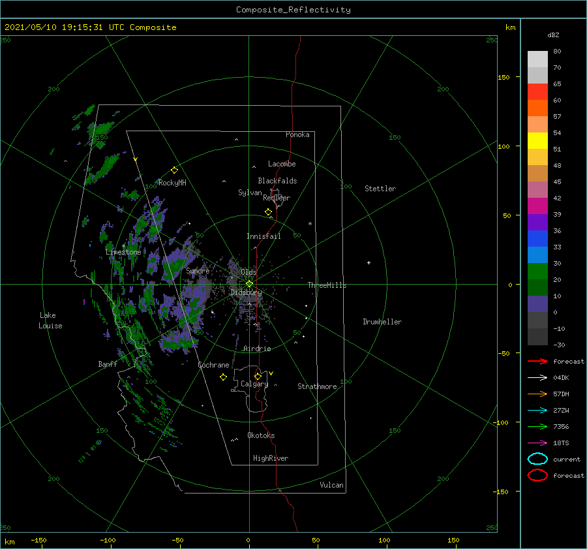The width and height of the screenshot is (587, 549).
Task: Click the Okotoks label
Action: [261, 435]
